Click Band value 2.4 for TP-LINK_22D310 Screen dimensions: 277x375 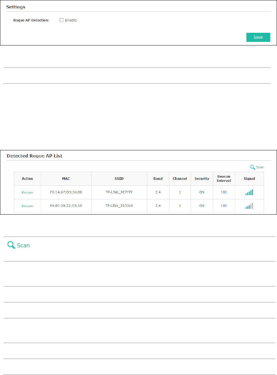(x=158, y=206)
